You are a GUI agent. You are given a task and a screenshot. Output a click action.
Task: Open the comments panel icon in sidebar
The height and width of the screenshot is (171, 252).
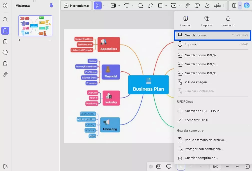[5, 52]
